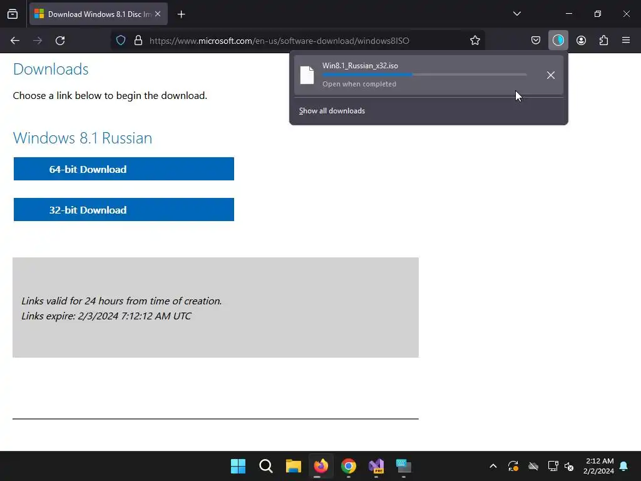Show hidden system tray icons
The image size is (641, 481).
(493, 466)
